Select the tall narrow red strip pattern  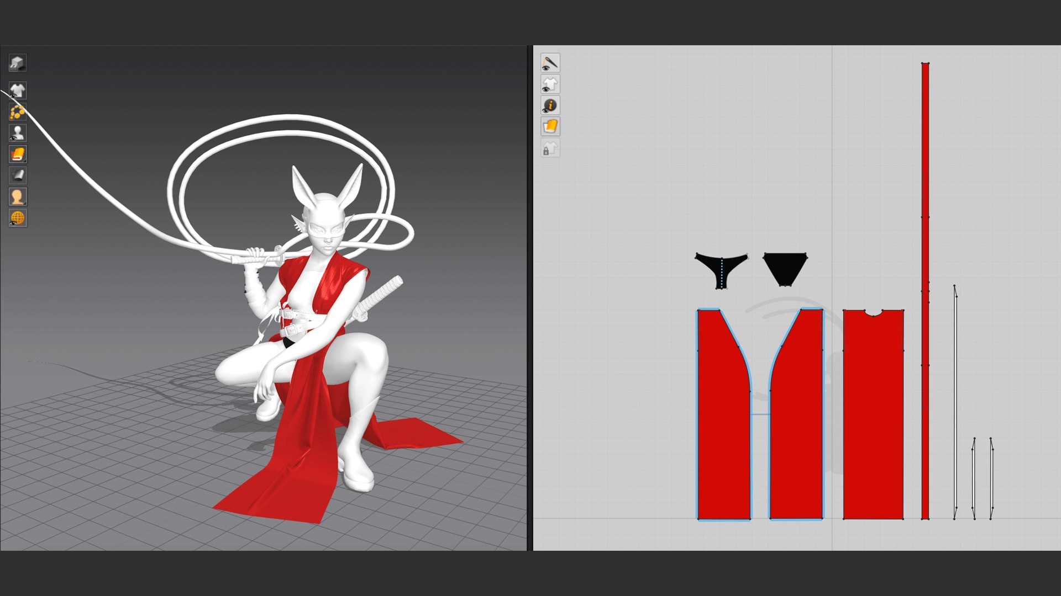tap(925, 291)
